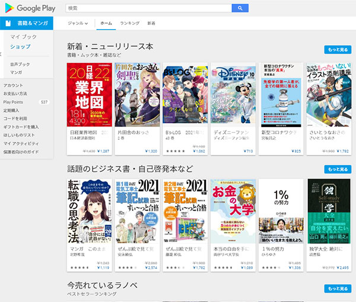Click the ¥2,574 price of 第1種 book
Image resolution: width=356 pixels, height=302 pixels.
tap(151, 268)
